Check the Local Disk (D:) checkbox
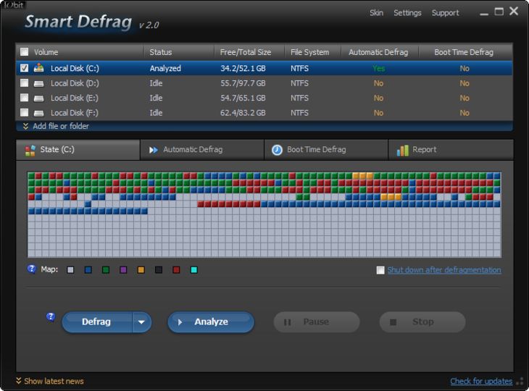 (25, 83)
